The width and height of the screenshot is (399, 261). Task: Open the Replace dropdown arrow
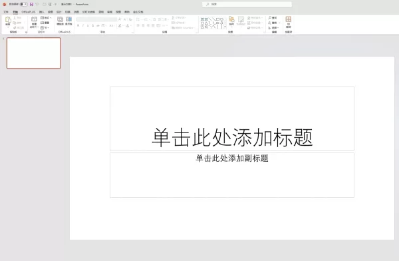pos(280,23)
